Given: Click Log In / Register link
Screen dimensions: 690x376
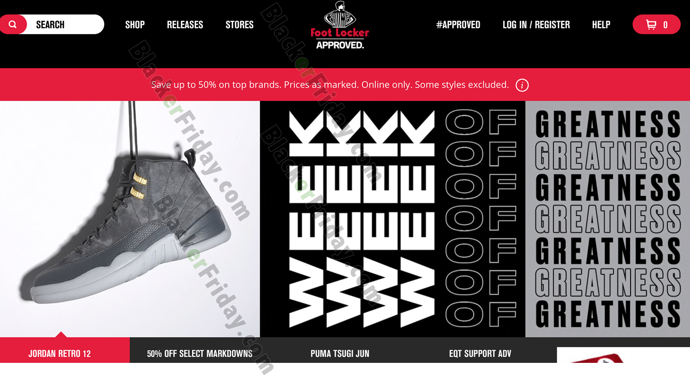Looking at the screenshot, I should coord(536,25).
